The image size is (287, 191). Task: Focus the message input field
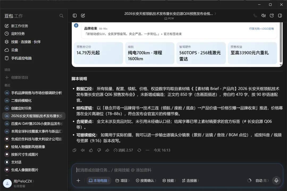point(177,170)
